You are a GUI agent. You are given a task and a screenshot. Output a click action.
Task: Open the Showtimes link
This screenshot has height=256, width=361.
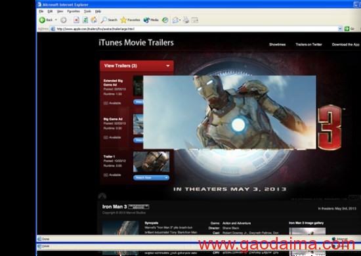[x=277, y=45]
